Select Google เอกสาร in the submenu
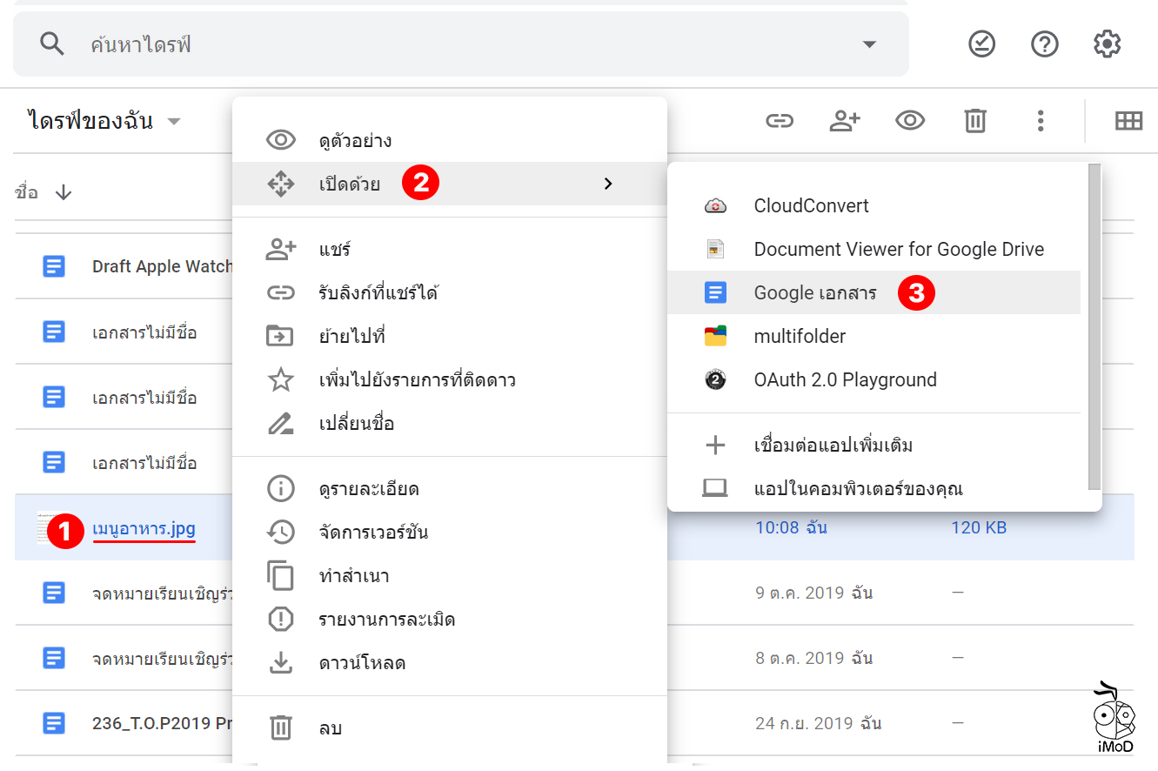 (815, 293)
